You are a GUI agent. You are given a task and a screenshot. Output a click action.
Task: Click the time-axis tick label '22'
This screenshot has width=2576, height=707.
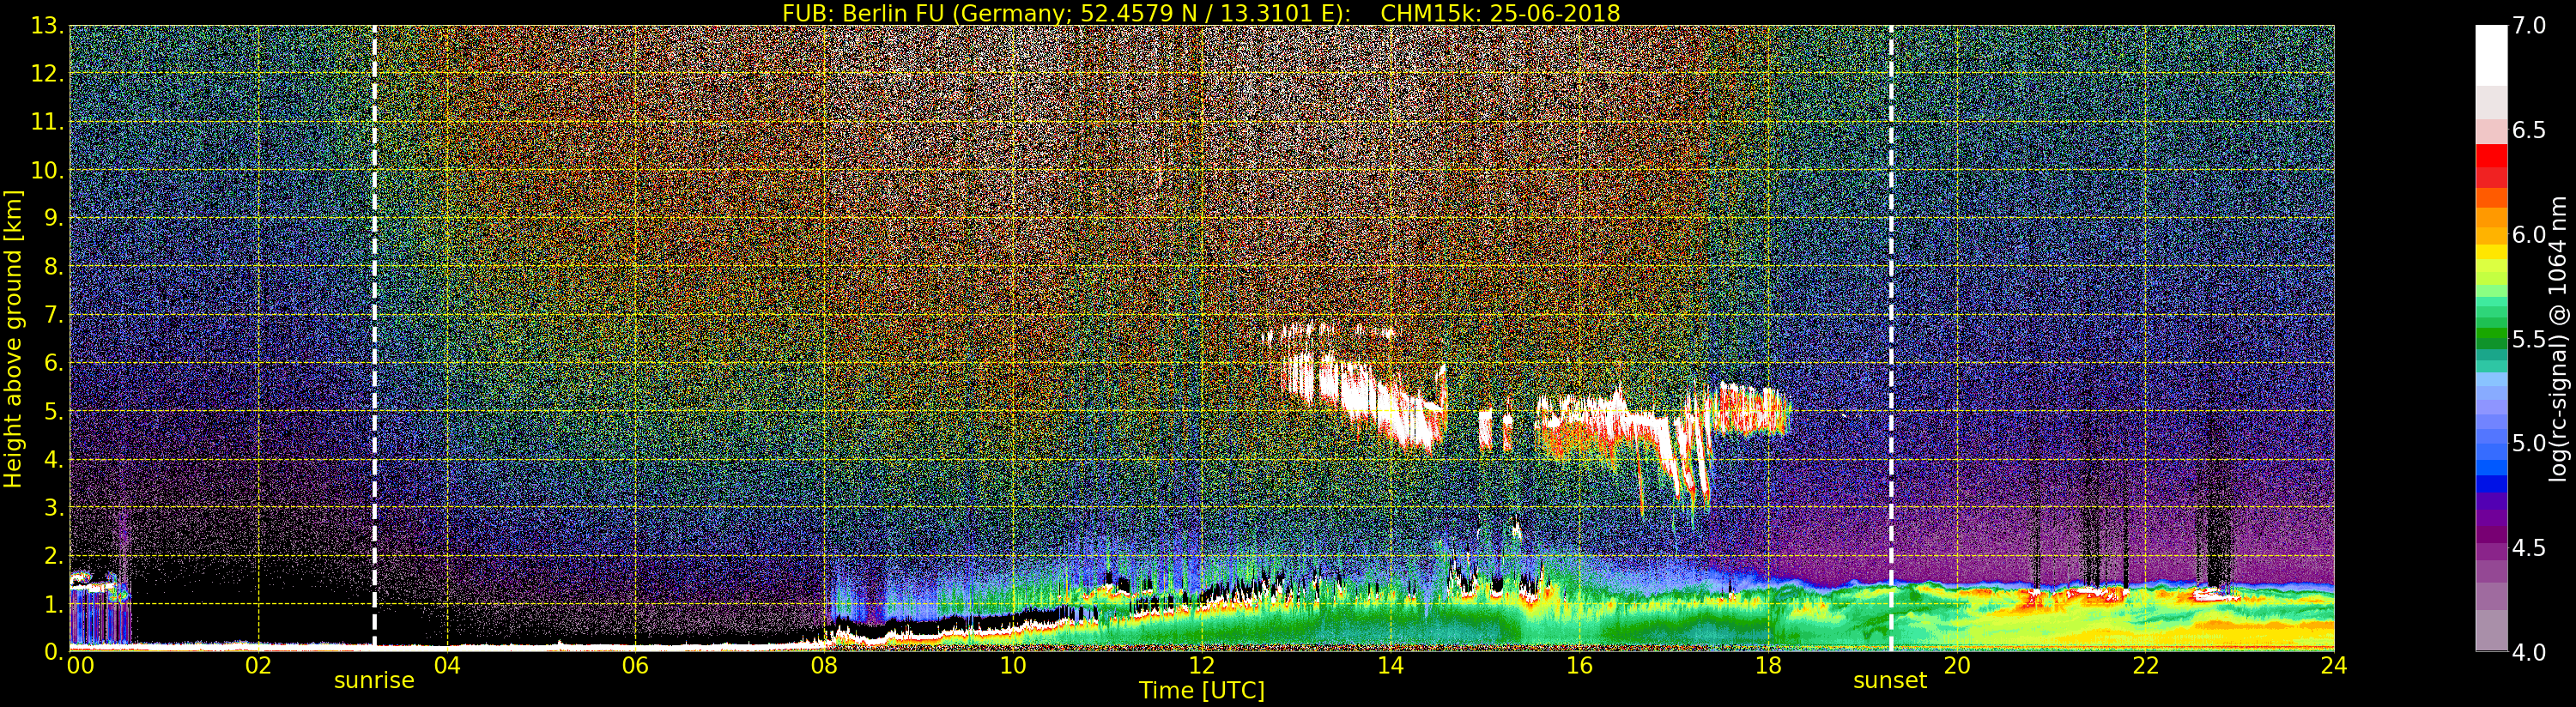(x=2146, y=666)
